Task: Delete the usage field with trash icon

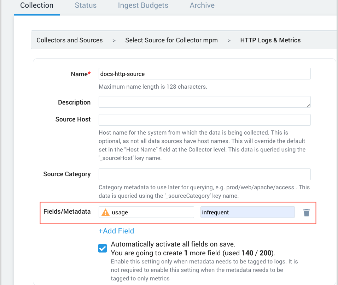Action: coord(307,212)
